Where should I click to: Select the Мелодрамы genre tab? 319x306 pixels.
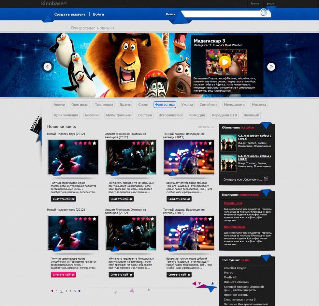[x=234, y=104]
